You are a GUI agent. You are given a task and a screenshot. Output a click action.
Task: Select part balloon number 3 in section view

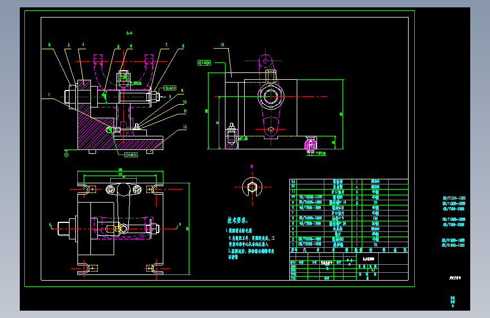pyautogui.click(x=69, y=45)
